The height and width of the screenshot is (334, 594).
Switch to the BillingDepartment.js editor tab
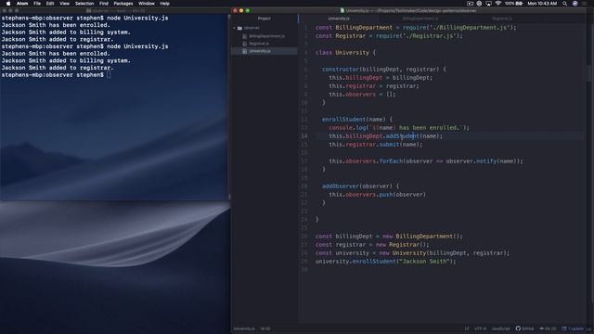[x=420, y=19]
